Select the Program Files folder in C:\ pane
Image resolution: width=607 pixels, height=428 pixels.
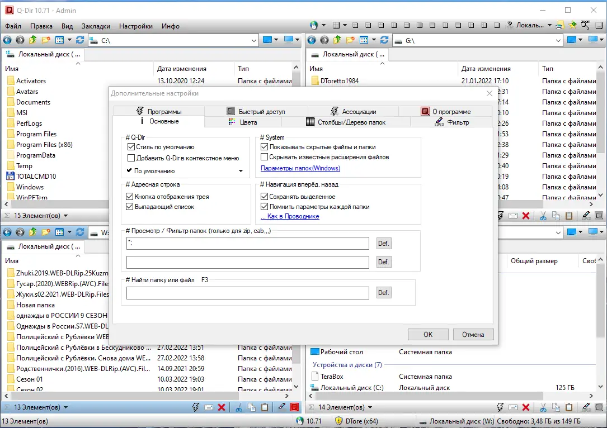coord(36,134)
